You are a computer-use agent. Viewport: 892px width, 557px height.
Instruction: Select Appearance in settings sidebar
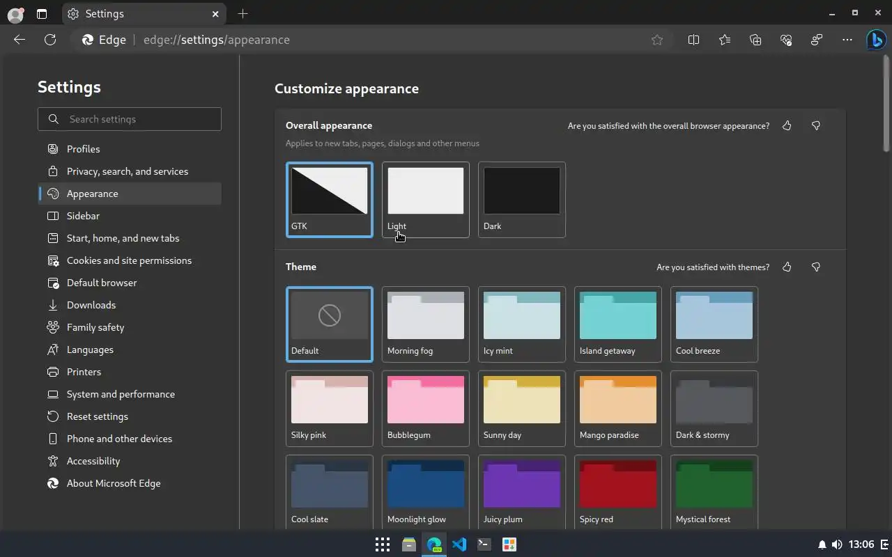click(x=130, y=194)
